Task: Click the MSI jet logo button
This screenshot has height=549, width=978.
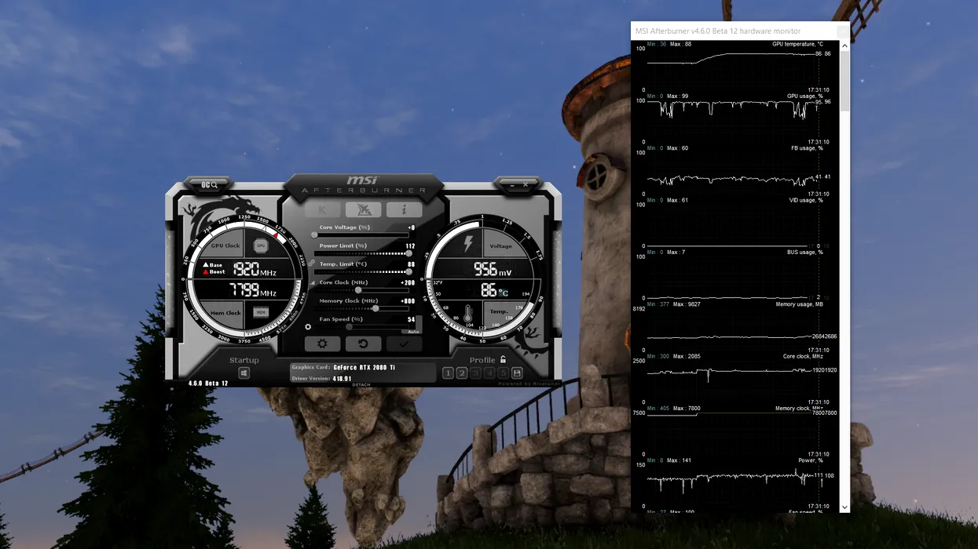Action: (363, 209)
